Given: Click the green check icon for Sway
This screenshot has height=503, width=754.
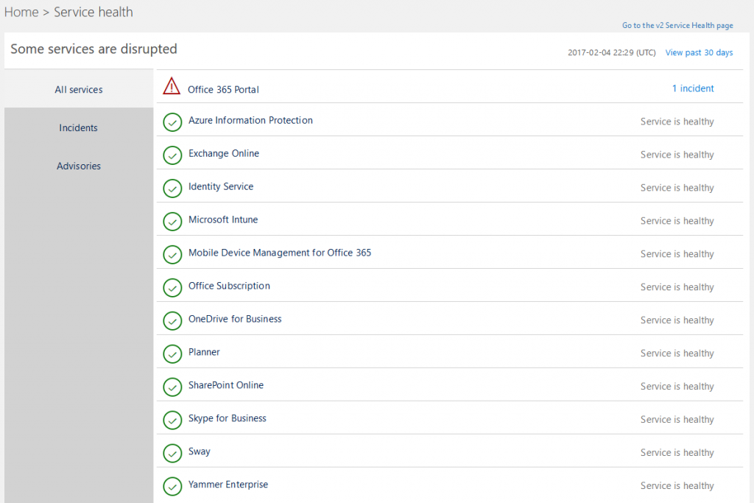Looking at the screenshot, I should tap(172, 453).
